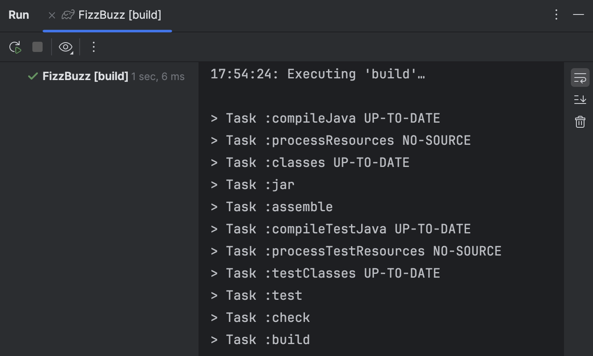The width and height of the screenshot is (593, 356).
Task: Click the Scroll to End icon
Action: 580,100
